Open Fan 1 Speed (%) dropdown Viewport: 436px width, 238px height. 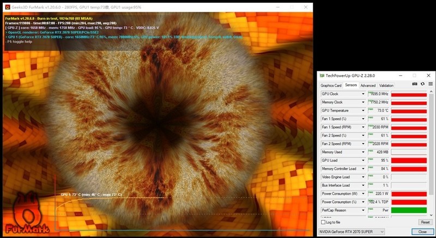pyautogui.click(x=363, y=119)
